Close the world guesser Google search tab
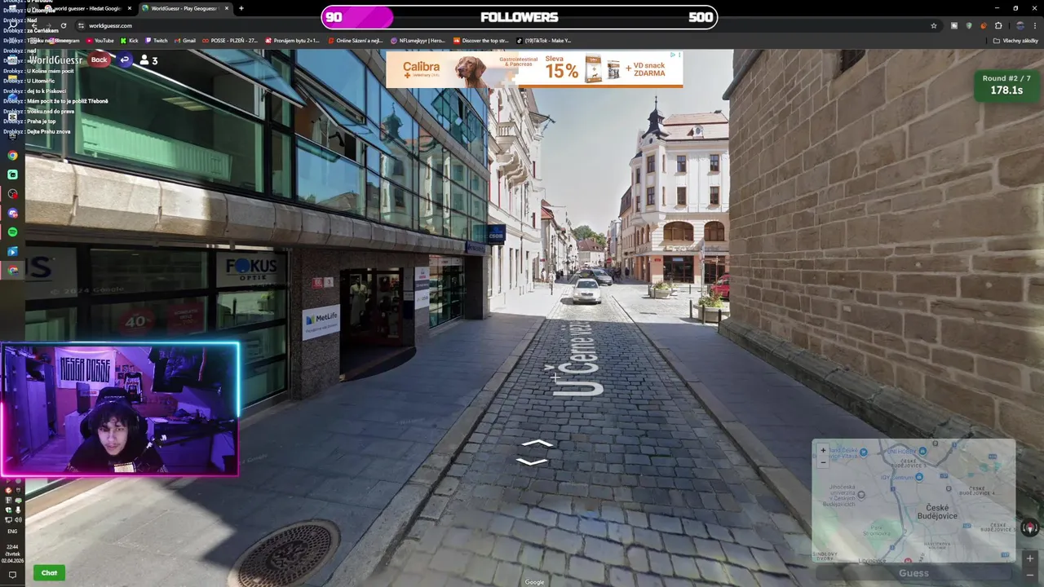The width and height of the screenshot is (1044, 587). 129,8
